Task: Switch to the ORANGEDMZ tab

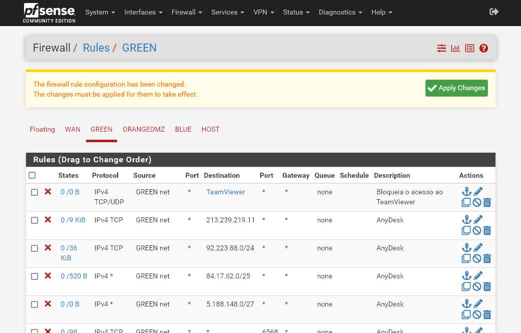Action: coord(144,129)
